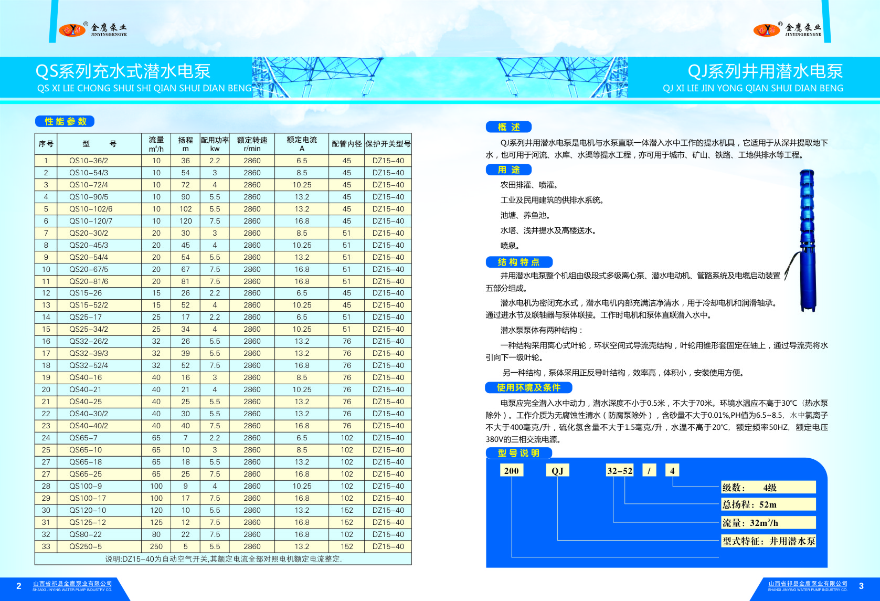Click the 扬程 m column header
This screenshot has height=601, width=880.
tap(186, 144)
